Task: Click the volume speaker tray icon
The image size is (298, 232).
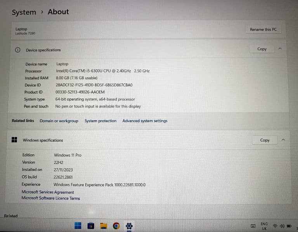Action: pos(282,226)
